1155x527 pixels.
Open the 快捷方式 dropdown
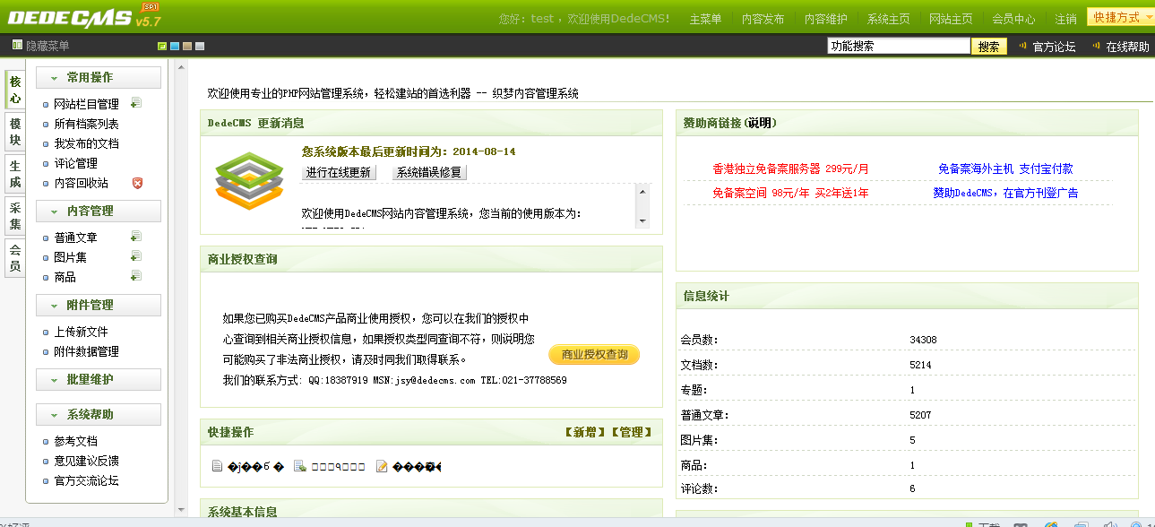tap(1121, 17)
